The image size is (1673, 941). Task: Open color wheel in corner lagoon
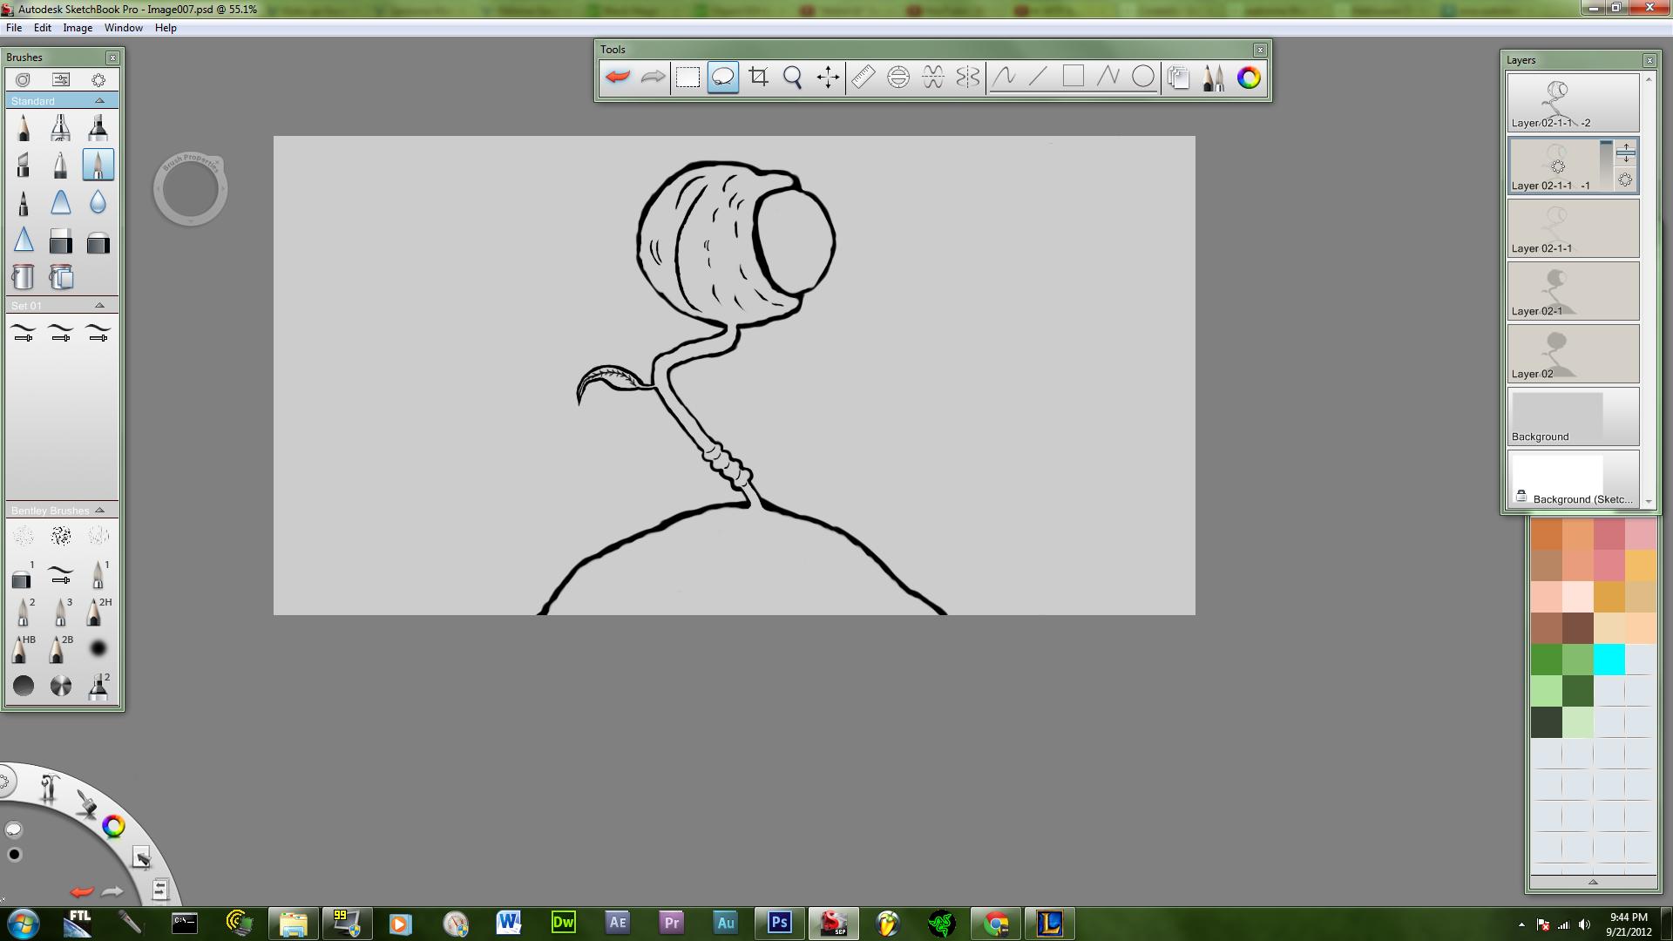[113, 826]
